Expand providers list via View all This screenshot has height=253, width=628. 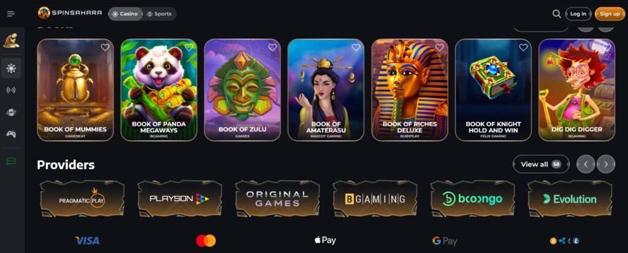(541, 164)
